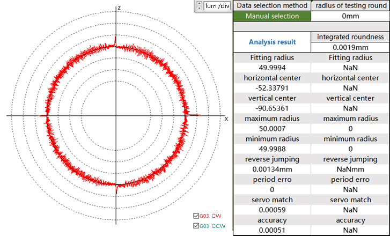Click the Analysis result label
Image resolution: width=390 pixels, height=236 pixels.
[x=272, y=42]
